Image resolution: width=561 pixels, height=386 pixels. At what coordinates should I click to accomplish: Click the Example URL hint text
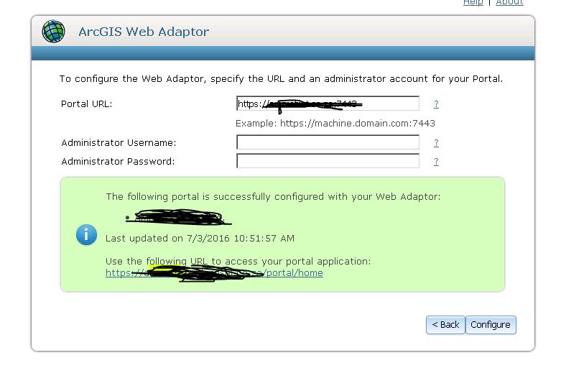tap(335, 124)
